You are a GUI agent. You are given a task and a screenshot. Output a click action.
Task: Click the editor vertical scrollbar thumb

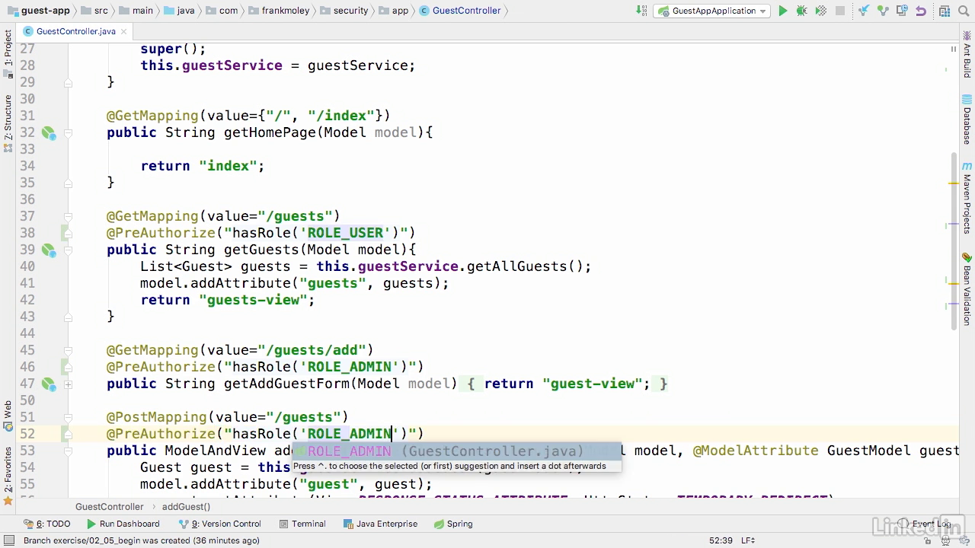pyautogui.click(x=953, y=240)
